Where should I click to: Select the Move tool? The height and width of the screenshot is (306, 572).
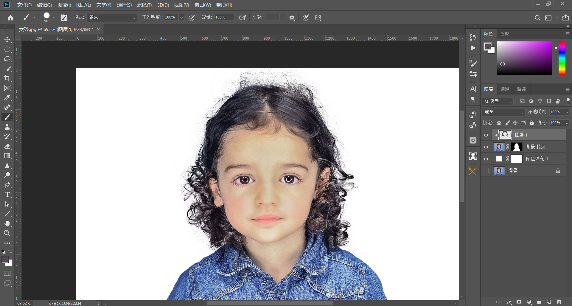pos(7,40)
